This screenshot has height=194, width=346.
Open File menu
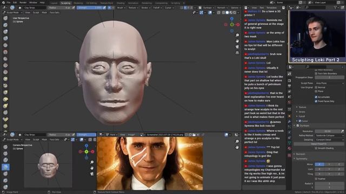[9, 3]
